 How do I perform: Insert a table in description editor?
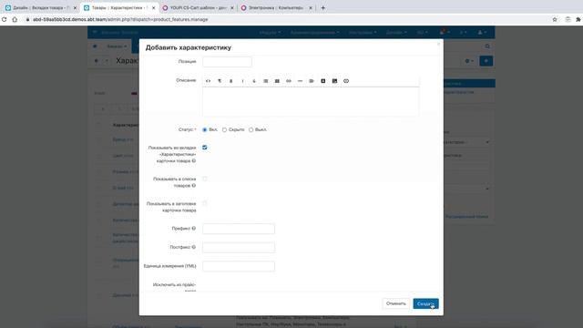coord(277,81)
